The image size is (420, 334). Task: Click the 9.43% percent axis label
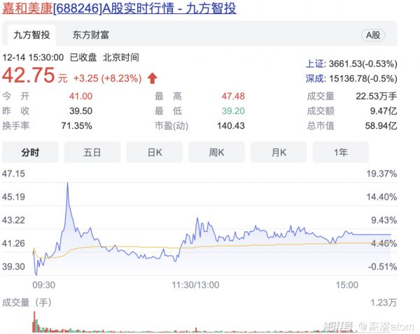click(384, 220)
